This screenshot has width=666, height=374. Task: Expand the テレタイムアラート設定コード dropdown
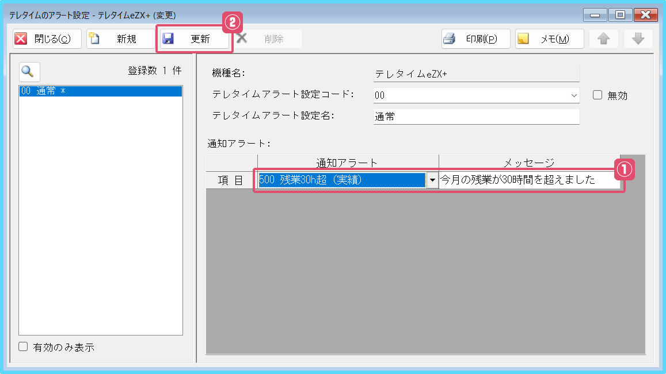point(574,95)
